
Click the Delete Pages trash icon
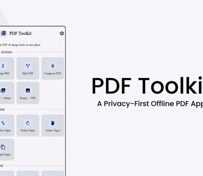point(53,123)
